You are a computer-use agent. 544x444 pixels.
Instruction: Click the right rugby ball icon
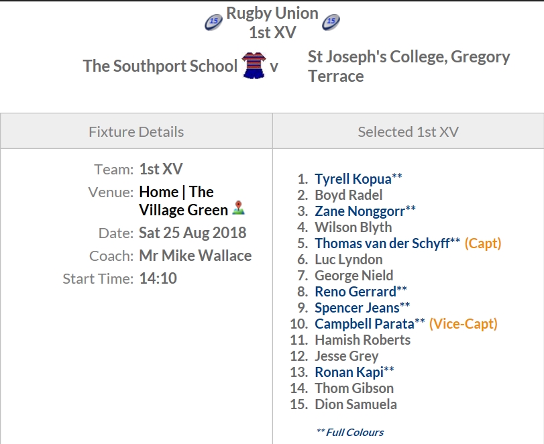click(331, 22)
